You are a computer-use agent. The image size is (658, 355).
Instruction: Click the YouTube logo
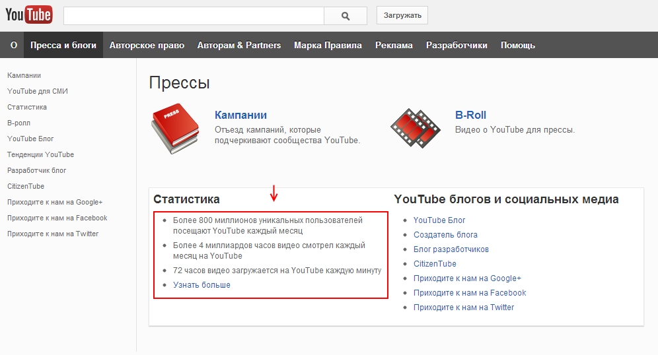(x=28, y=15)
